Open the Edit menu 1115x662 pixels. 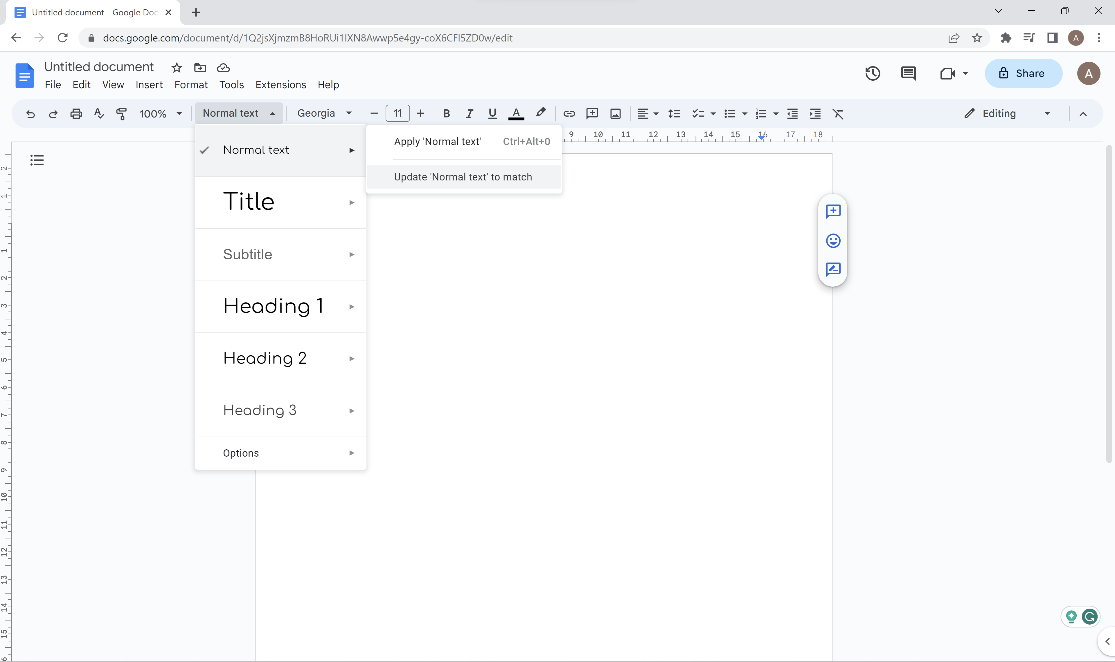[81, 85]
